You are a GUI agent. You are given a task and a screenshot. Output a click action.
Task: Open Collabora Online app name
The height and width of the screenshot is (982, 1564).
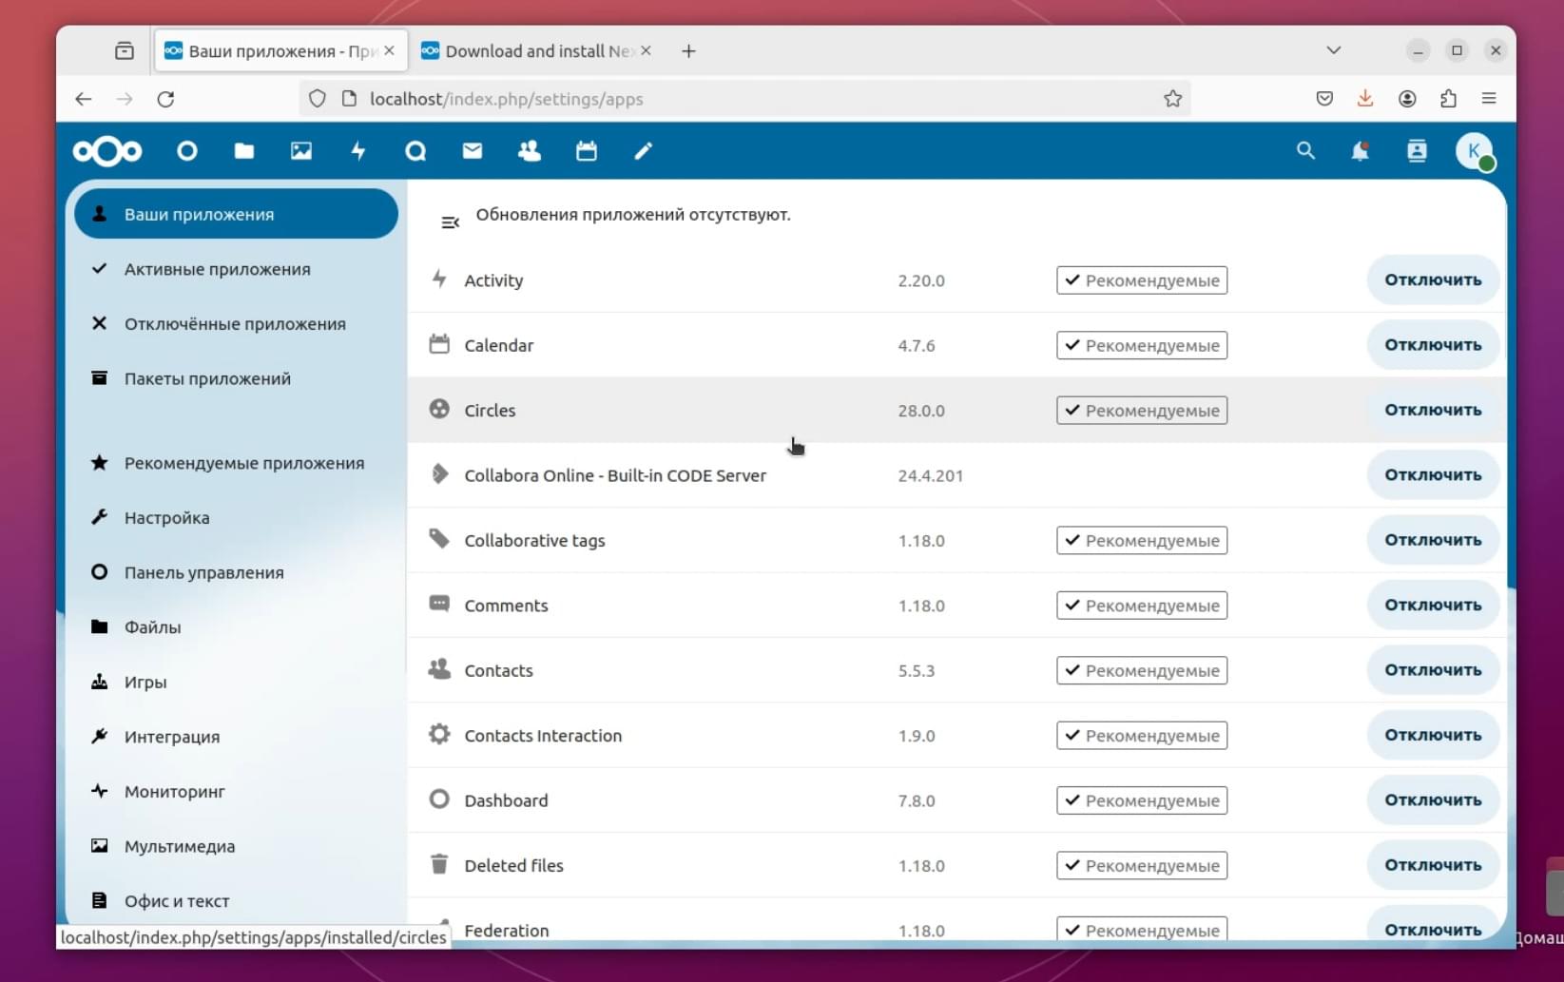(615, 475)
